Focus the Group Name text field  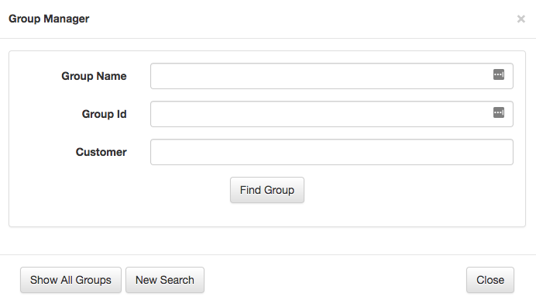pyautogui.click(x=332, y=76)
